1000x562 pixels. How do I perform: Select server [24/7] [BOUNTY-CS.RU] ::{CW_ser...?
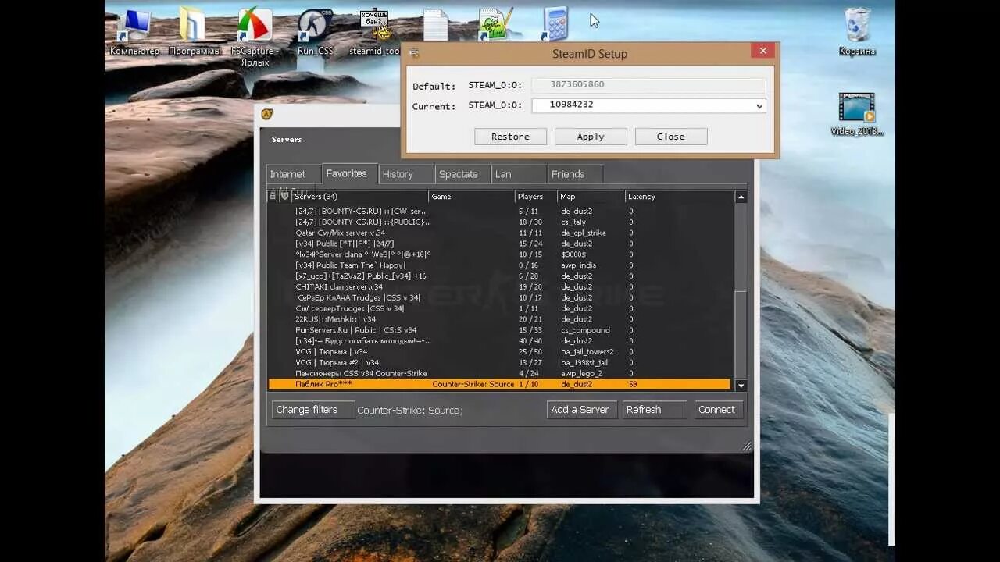pos(500,212)
